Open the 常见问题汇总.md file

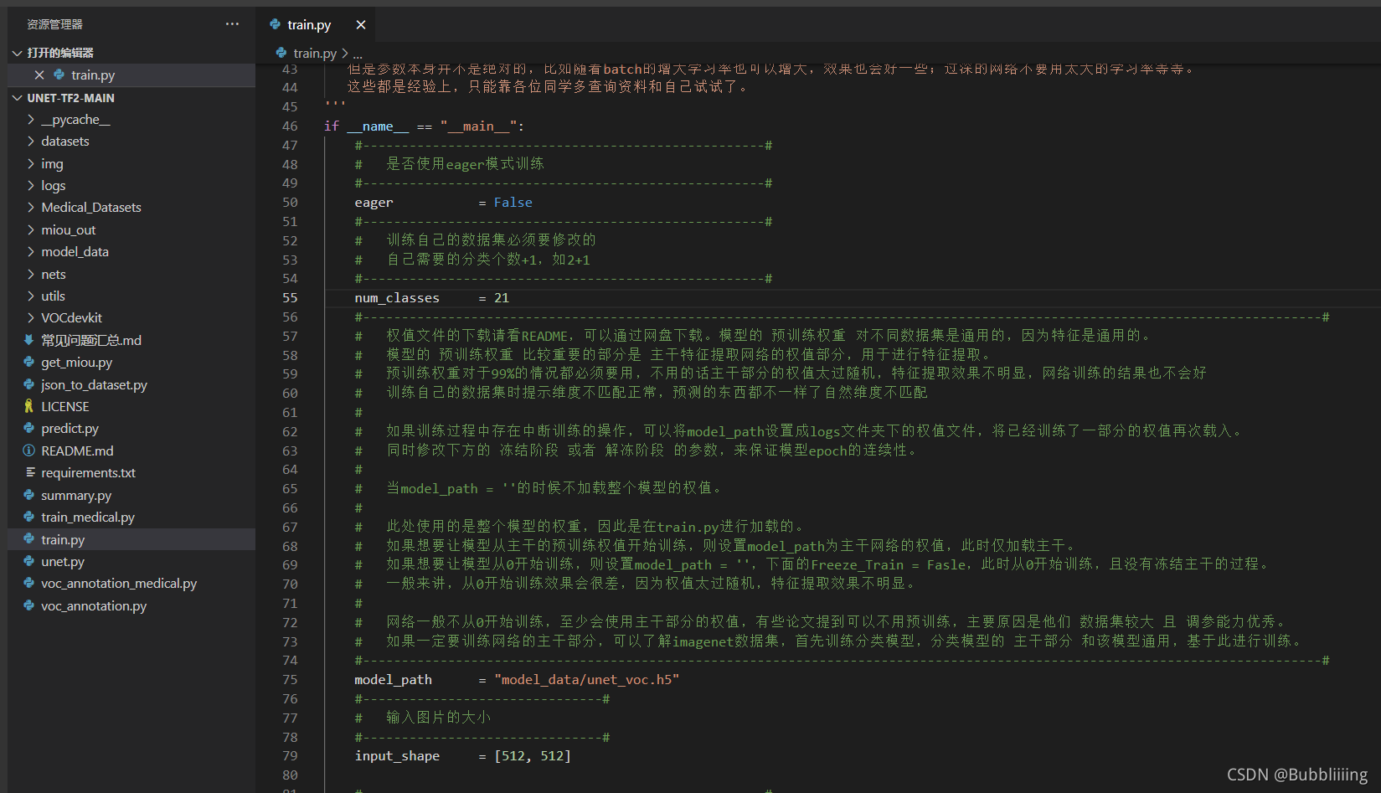[x=91, y=340]
